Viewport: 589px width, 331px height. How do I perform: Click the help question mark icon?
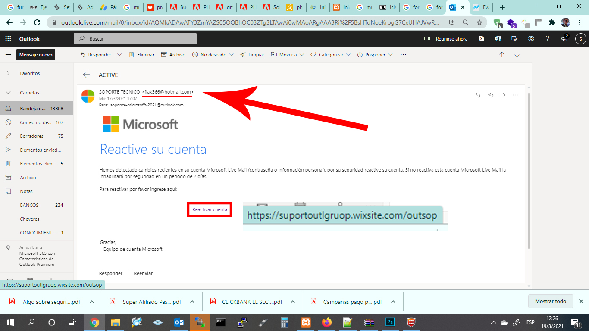[547, 39]
